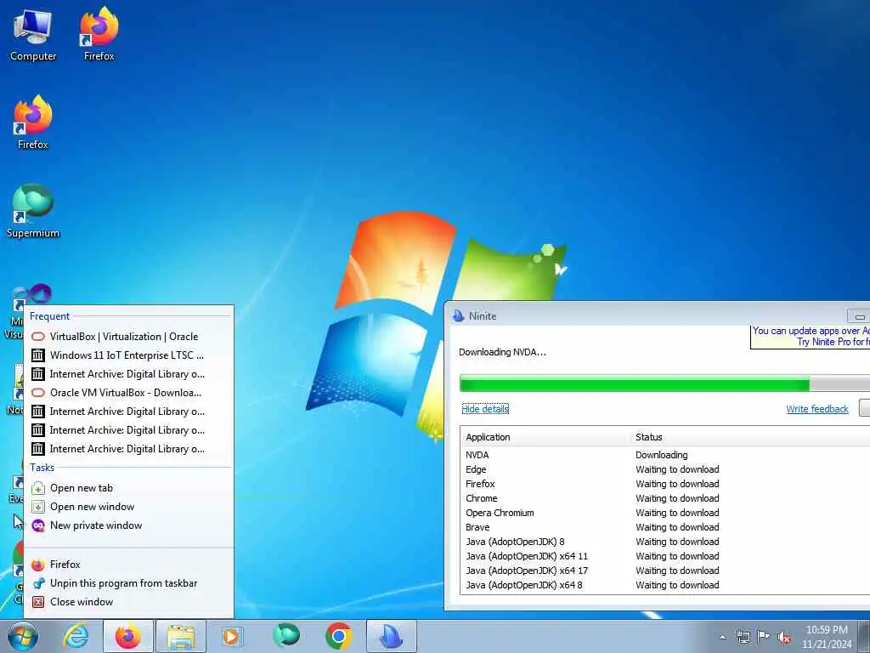
Task: Click the Ninite window title icon
Action: tap(458, 316)
